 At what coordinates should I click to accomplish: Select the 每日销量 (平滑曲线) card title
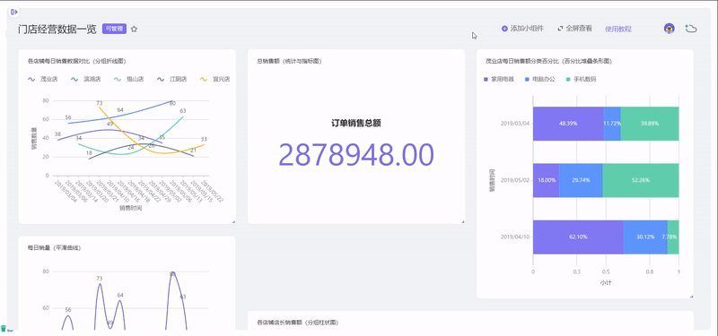pos(54,248)
